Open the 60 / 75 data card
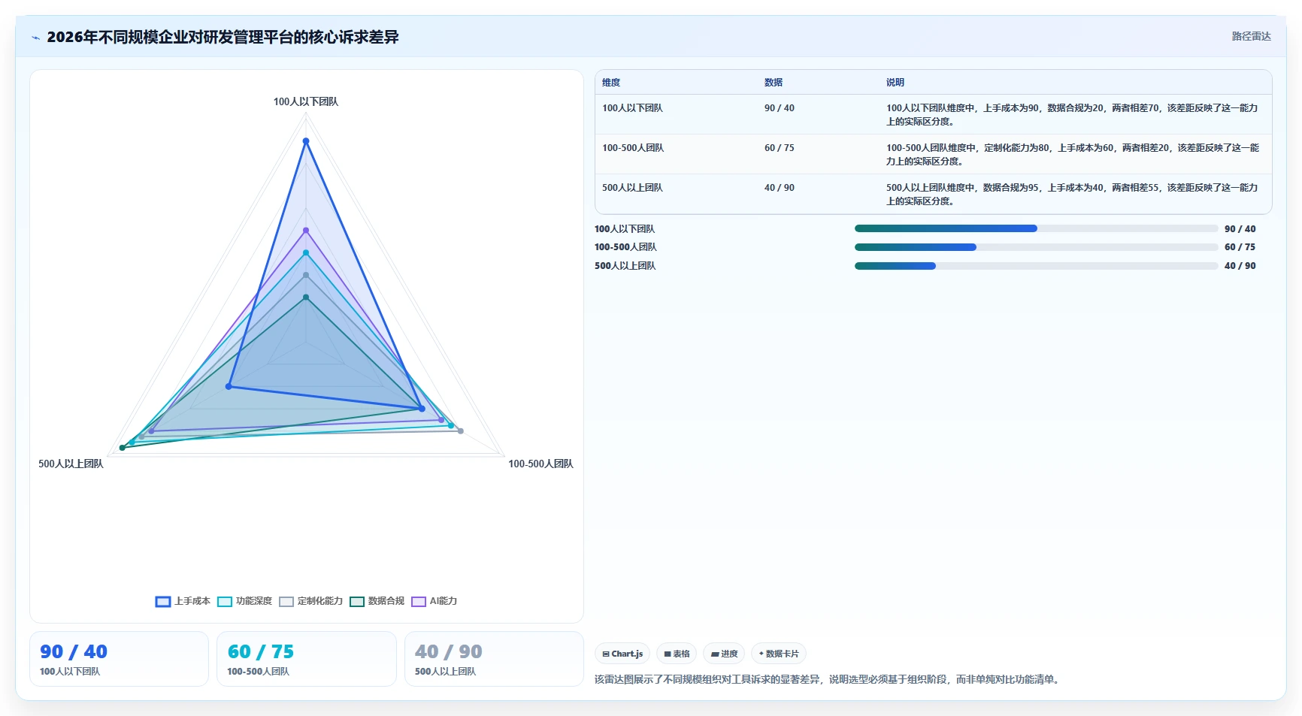The image size is (1302, 716). pos(307,659)
